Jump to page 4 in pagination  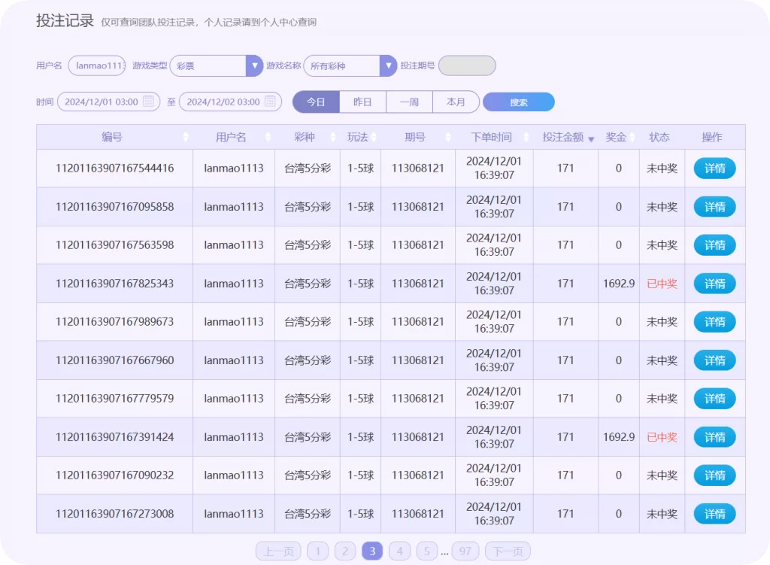coord(400,551)
